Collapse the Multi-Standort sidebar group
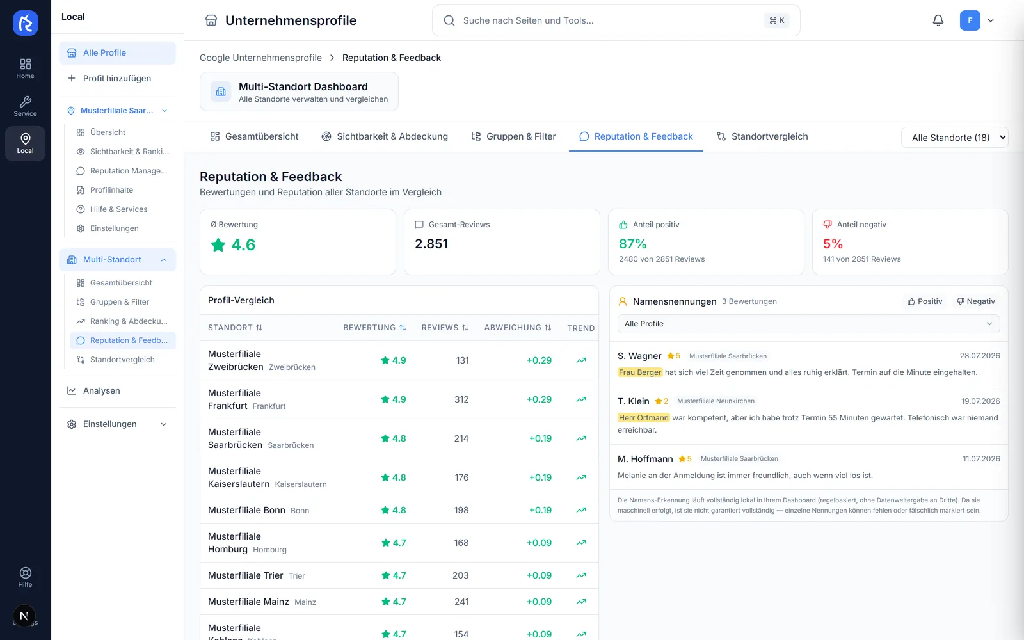The width and height of the screenshot is (1024, 640). click(x=164, y=260)
